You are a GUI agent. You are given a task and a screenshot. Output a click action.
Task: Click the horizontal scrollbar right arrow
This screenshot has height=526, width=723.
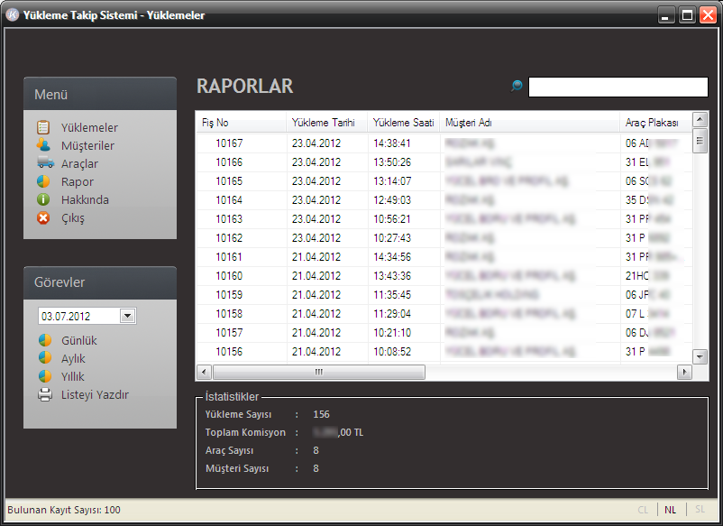point(684,372)
